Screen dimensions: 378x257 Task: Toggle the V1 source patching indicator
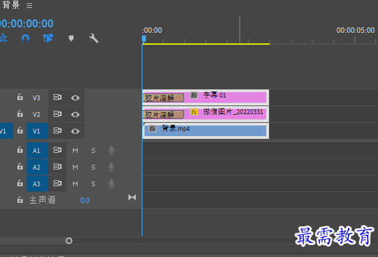tap(7, 131)
